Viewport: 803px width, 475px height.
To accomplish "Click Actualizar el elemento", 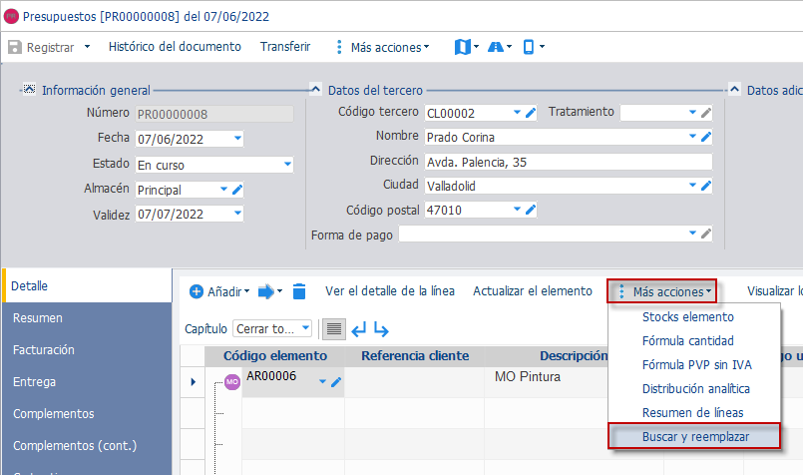I will click(533, 291).
